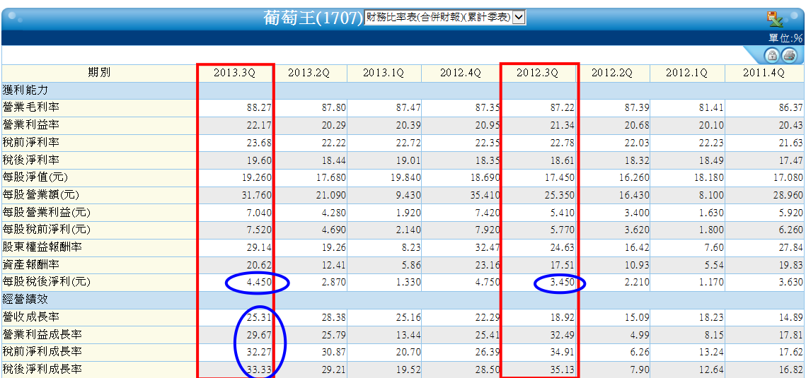Screen dimensions: 806x378
Task: Click the 88.27 gross margin value
Action: tap(259, 108)
